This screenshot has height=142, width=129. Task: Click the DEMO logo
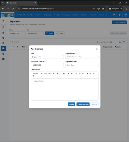8,15
